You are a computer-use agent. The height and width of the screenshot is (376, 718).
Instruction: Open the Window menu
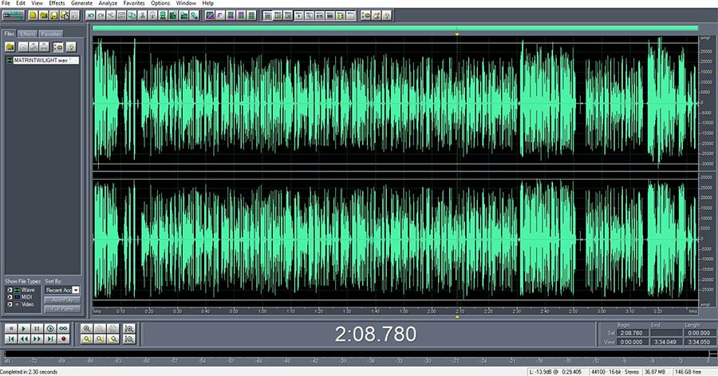[186, 3]
